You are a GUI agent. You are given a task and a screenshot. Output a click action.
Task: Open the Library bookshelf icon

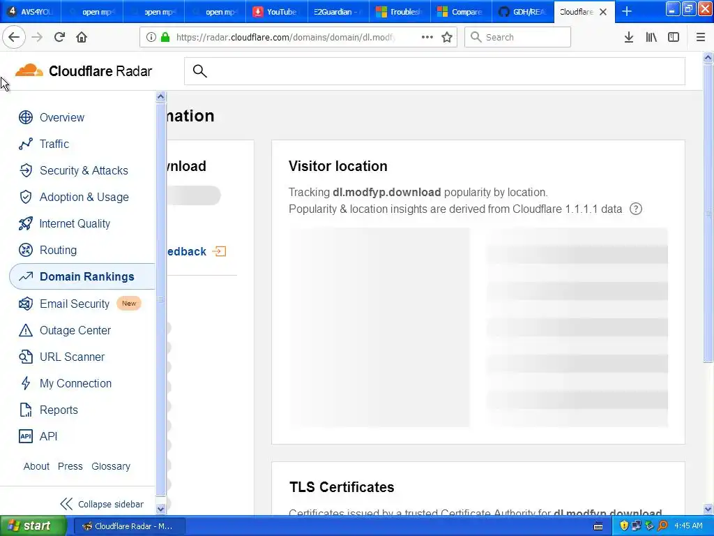click(651, 37)
